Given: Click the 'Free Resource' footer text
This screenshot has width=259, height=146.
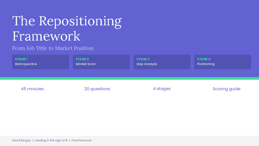Looking at the screenshot, I should pyautogui.click(x=81, y=140).
